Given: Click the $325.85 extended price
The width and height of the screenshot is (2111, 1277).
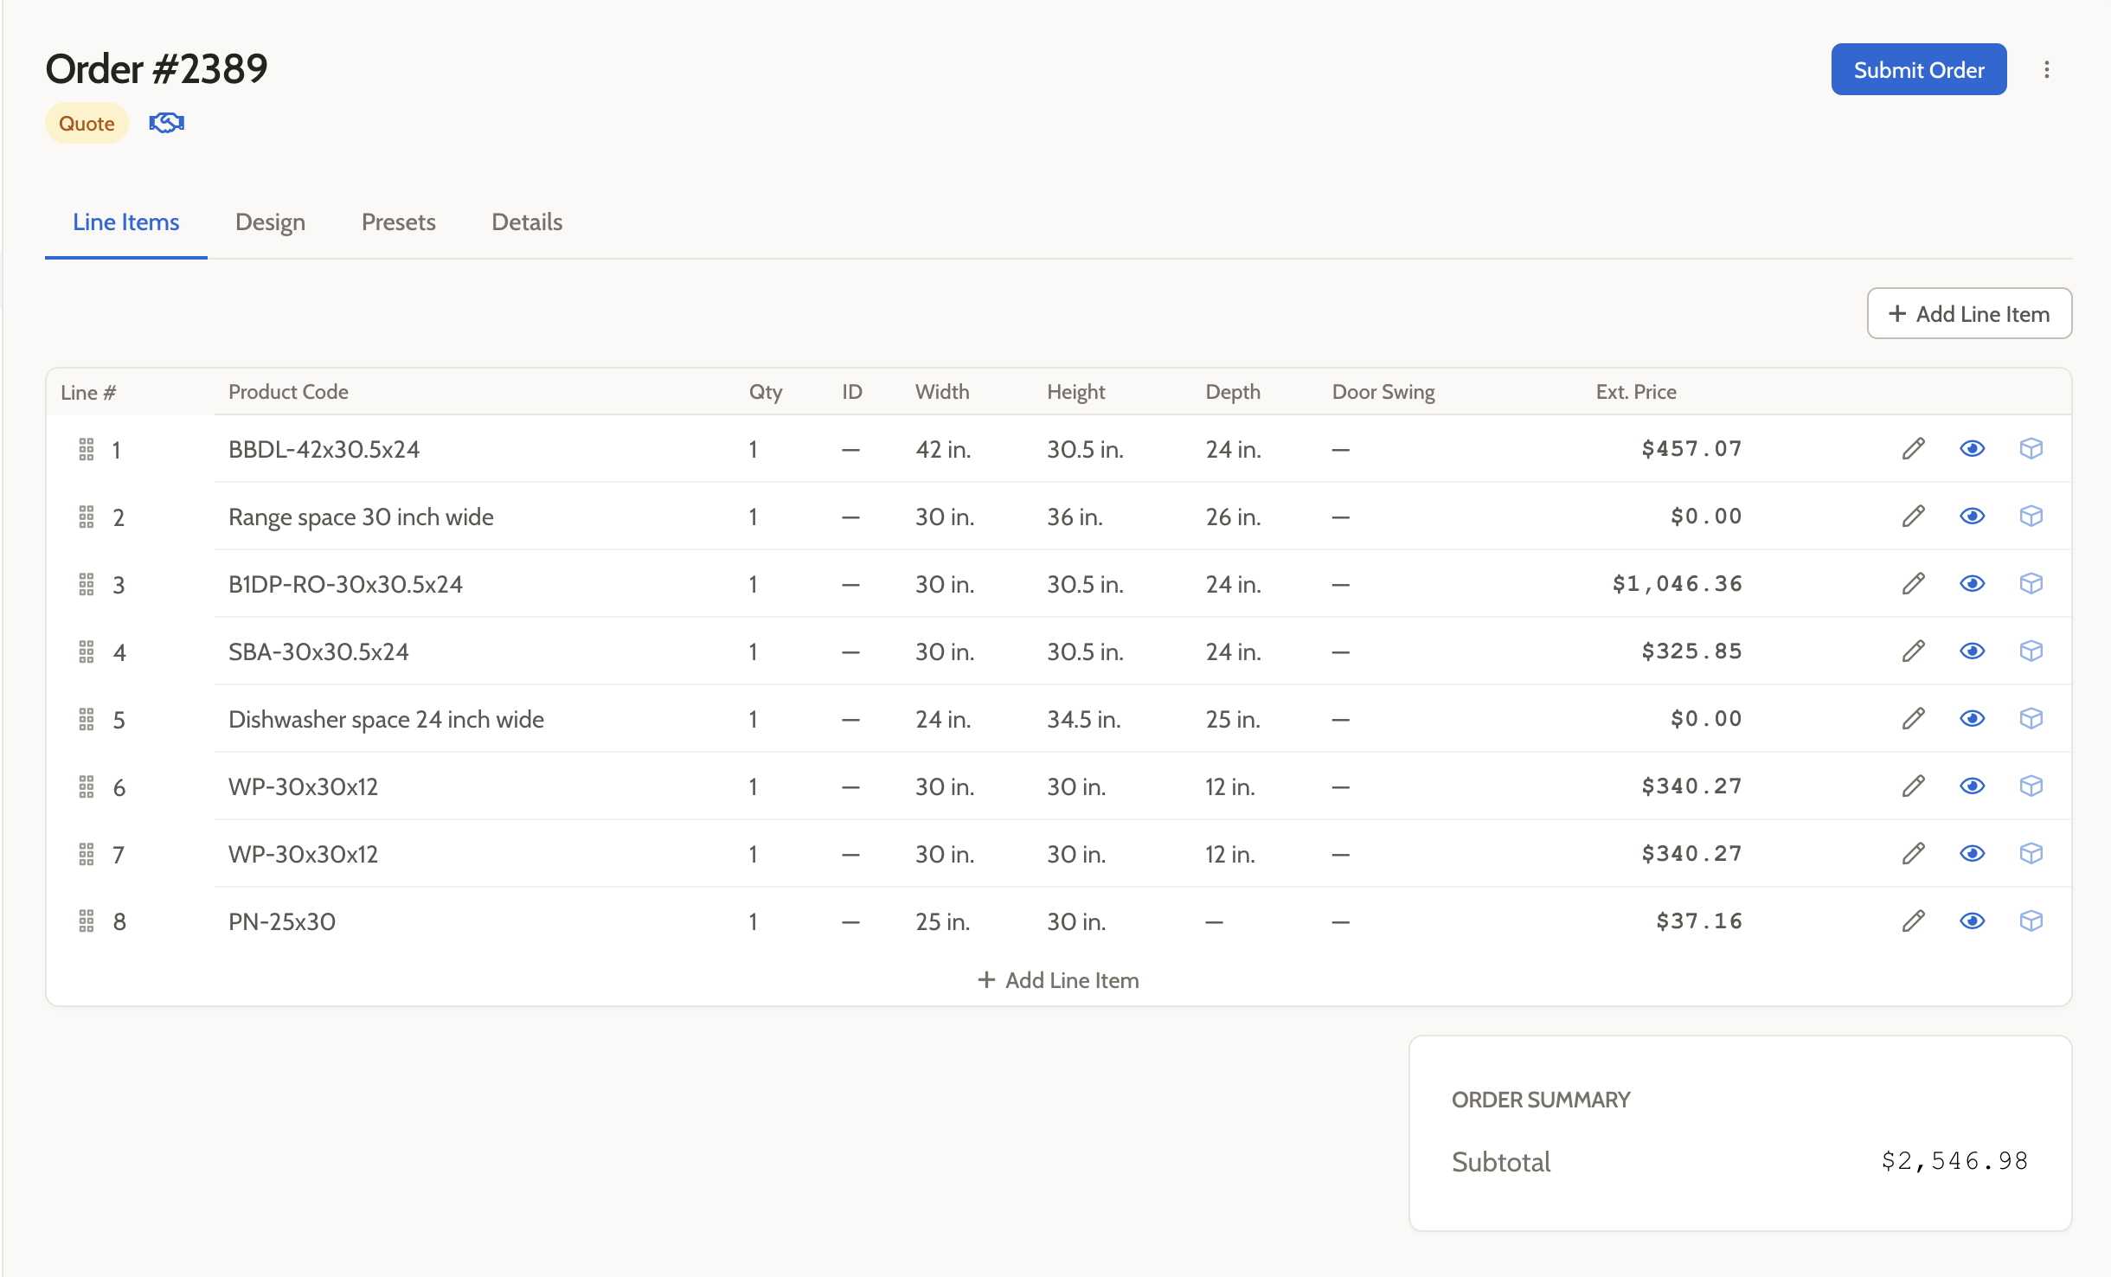Looking at the screenshot, I should point(1691,651).
